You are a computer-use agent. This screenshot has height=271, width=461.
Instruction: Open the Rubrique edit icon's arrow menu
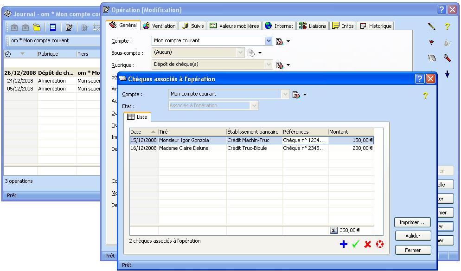[288, 65]
